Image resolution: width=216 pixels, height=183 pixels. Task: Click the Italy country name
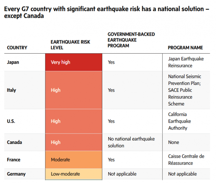[x=11, y=90]
